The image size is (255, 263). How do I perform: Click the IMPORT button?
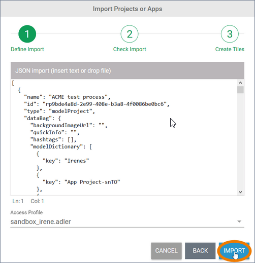pos(234,251)
